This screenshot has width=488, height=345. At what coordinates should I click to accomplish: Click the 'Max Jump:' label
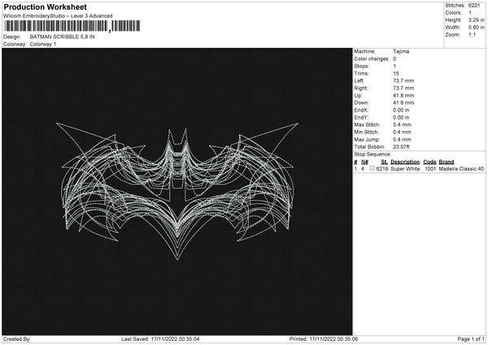tap(367, 139)
